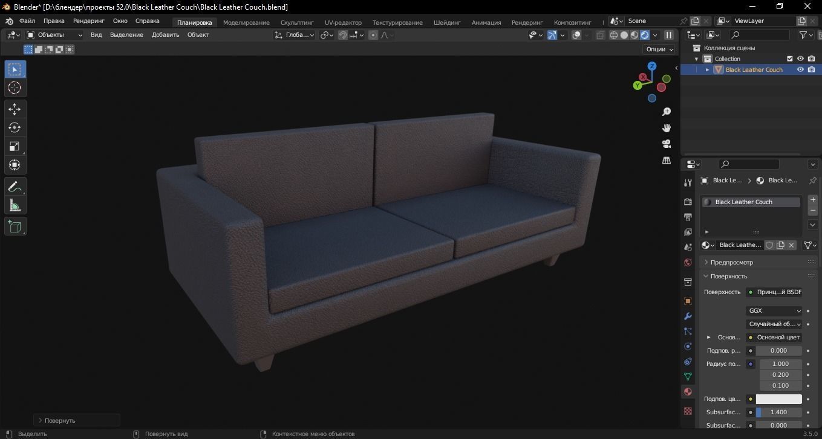Switch to 'UV-редактор' workspace tab
This screenshot has width=822, height=439.
click(x=343, y=22)
